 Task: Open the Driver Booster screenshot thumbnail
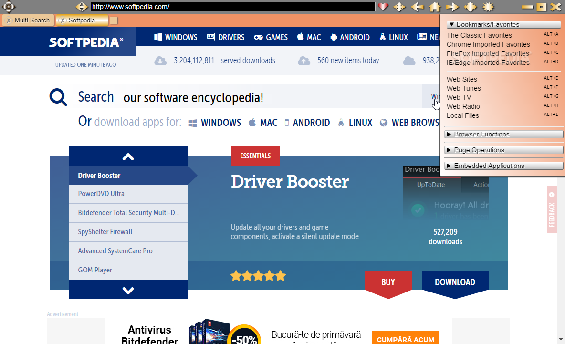click(445, 193)
